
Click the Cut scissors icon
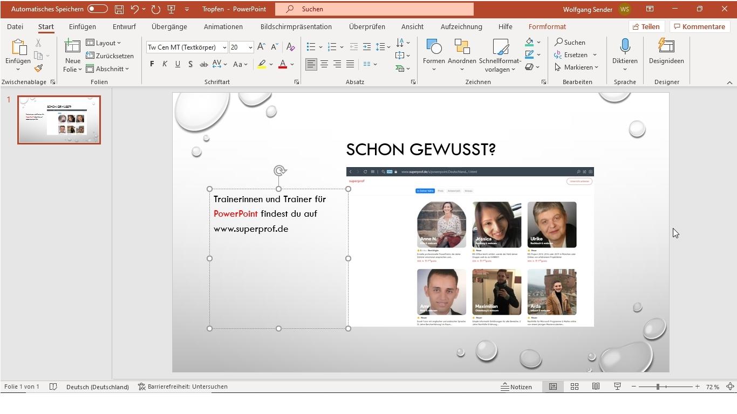point(38,43)
